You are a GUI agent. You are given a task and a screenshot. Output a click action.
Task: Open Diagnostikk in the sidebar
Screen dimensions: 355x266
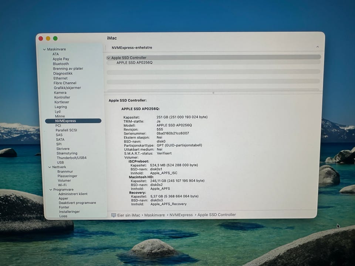(63, 74)
